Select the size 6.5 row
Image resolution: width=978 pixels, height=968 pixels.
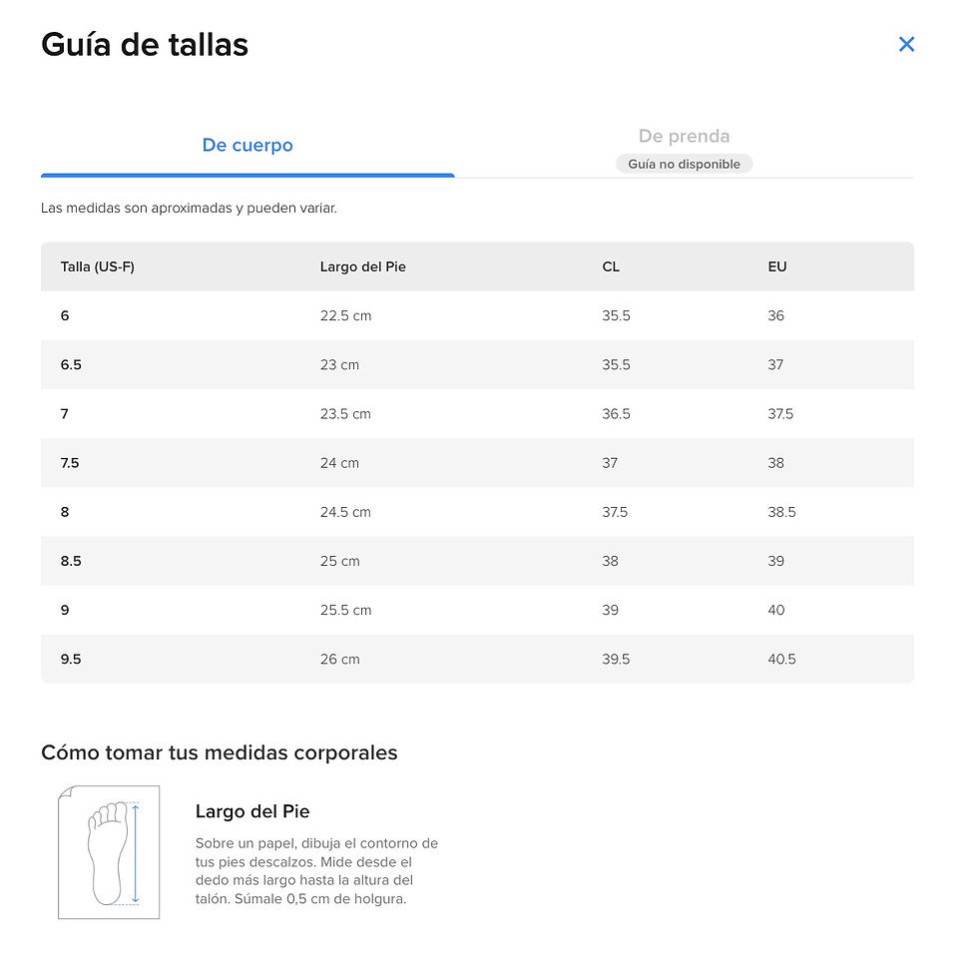coord(477,365)
